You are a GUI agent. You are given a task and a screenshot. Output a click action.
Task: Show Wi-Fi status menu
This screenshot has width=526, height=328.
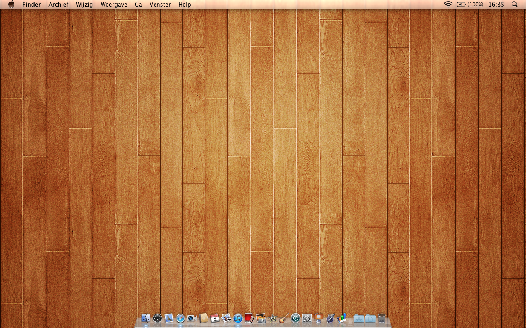(x=448, y=5)
